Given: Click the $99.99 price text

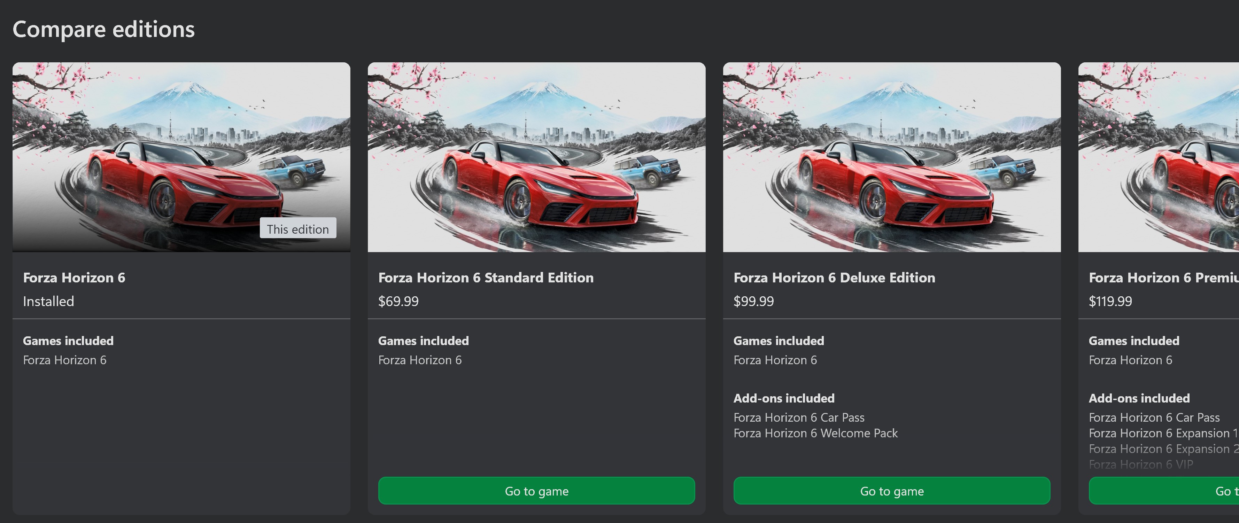Looking at the screenshot, I should (754, 302).
